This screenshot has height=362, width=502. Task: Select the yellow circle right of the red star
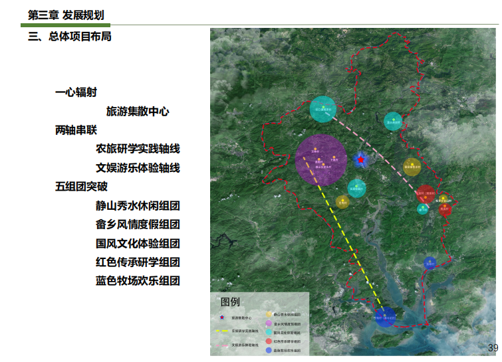point(412,165)
